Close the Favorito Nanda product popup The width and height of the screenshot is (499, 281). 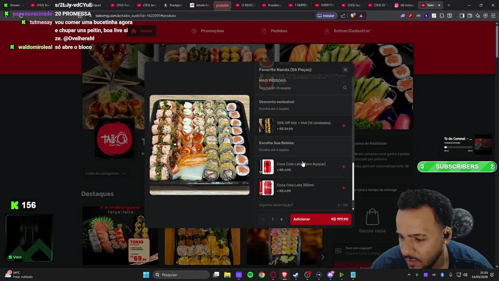[345, 70]
